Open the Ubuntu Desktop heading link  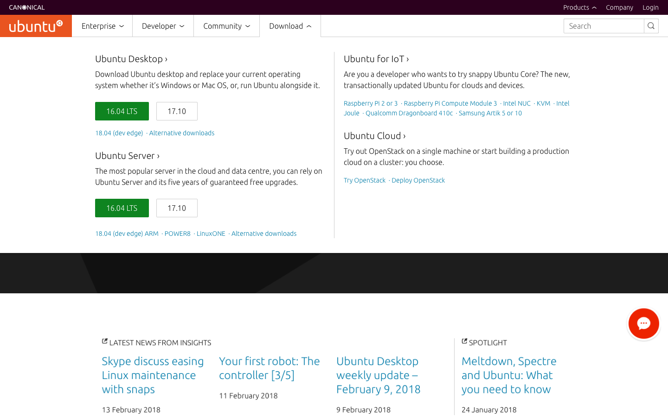131,59
